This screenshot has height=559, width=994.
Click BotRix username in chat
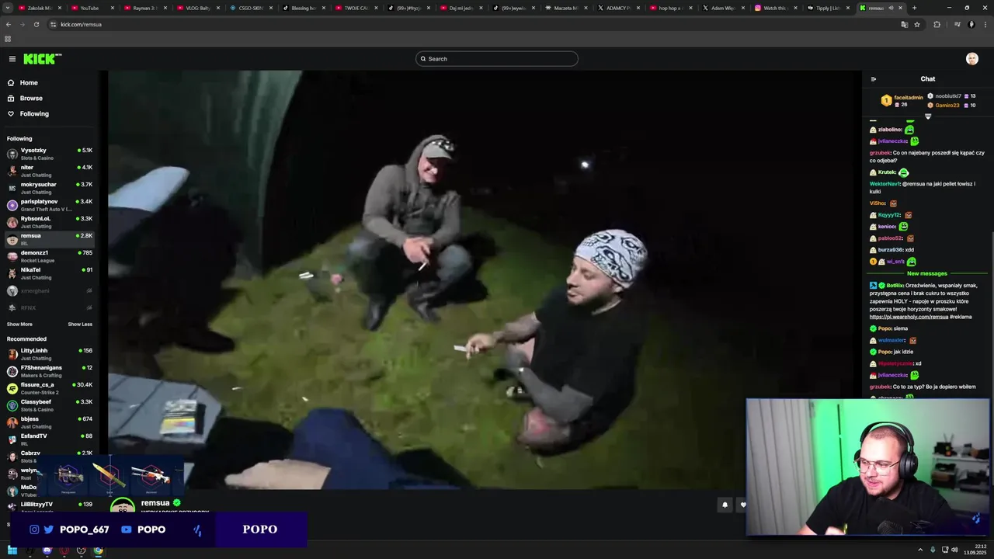pos(895,286)
